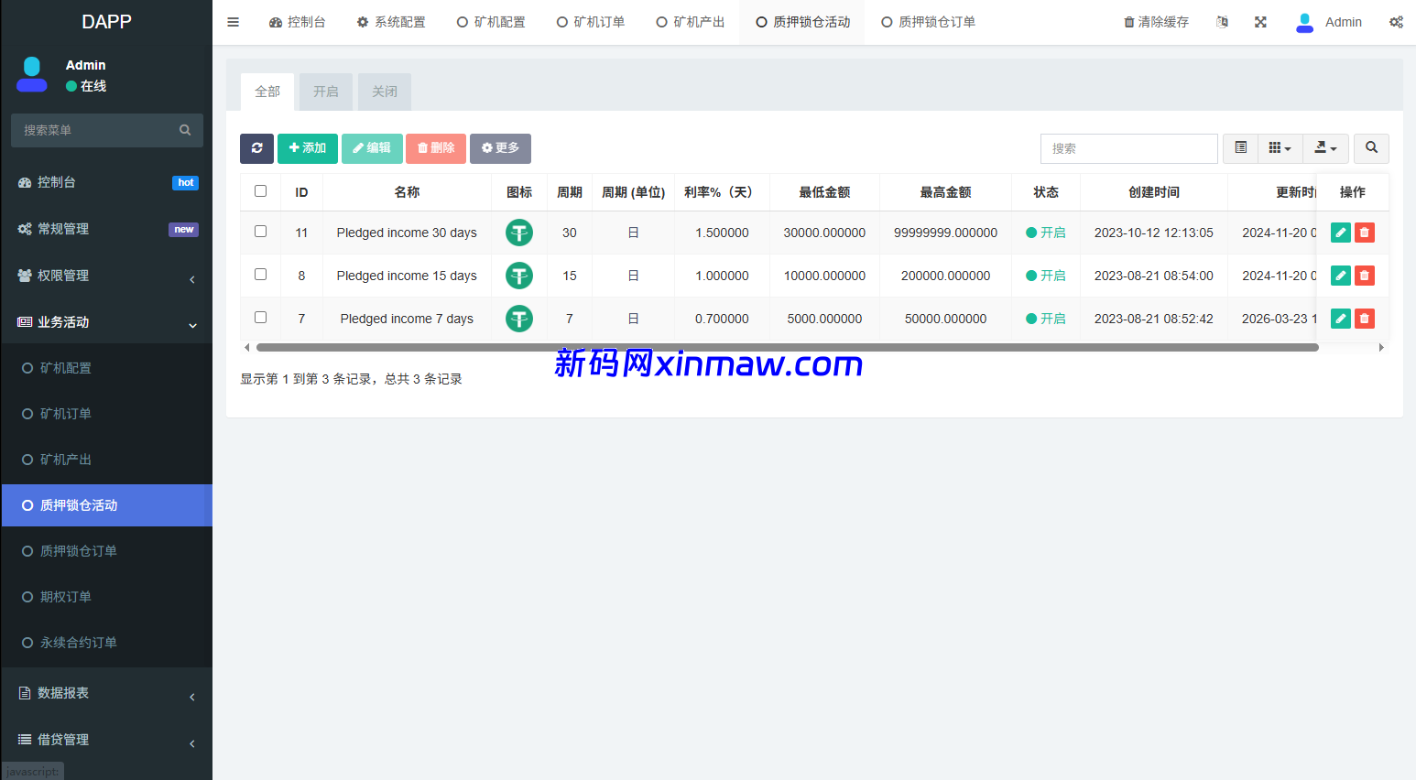1416x780 pixels.
Task: Click the green 添加 button
Action: tap(308, 148)
